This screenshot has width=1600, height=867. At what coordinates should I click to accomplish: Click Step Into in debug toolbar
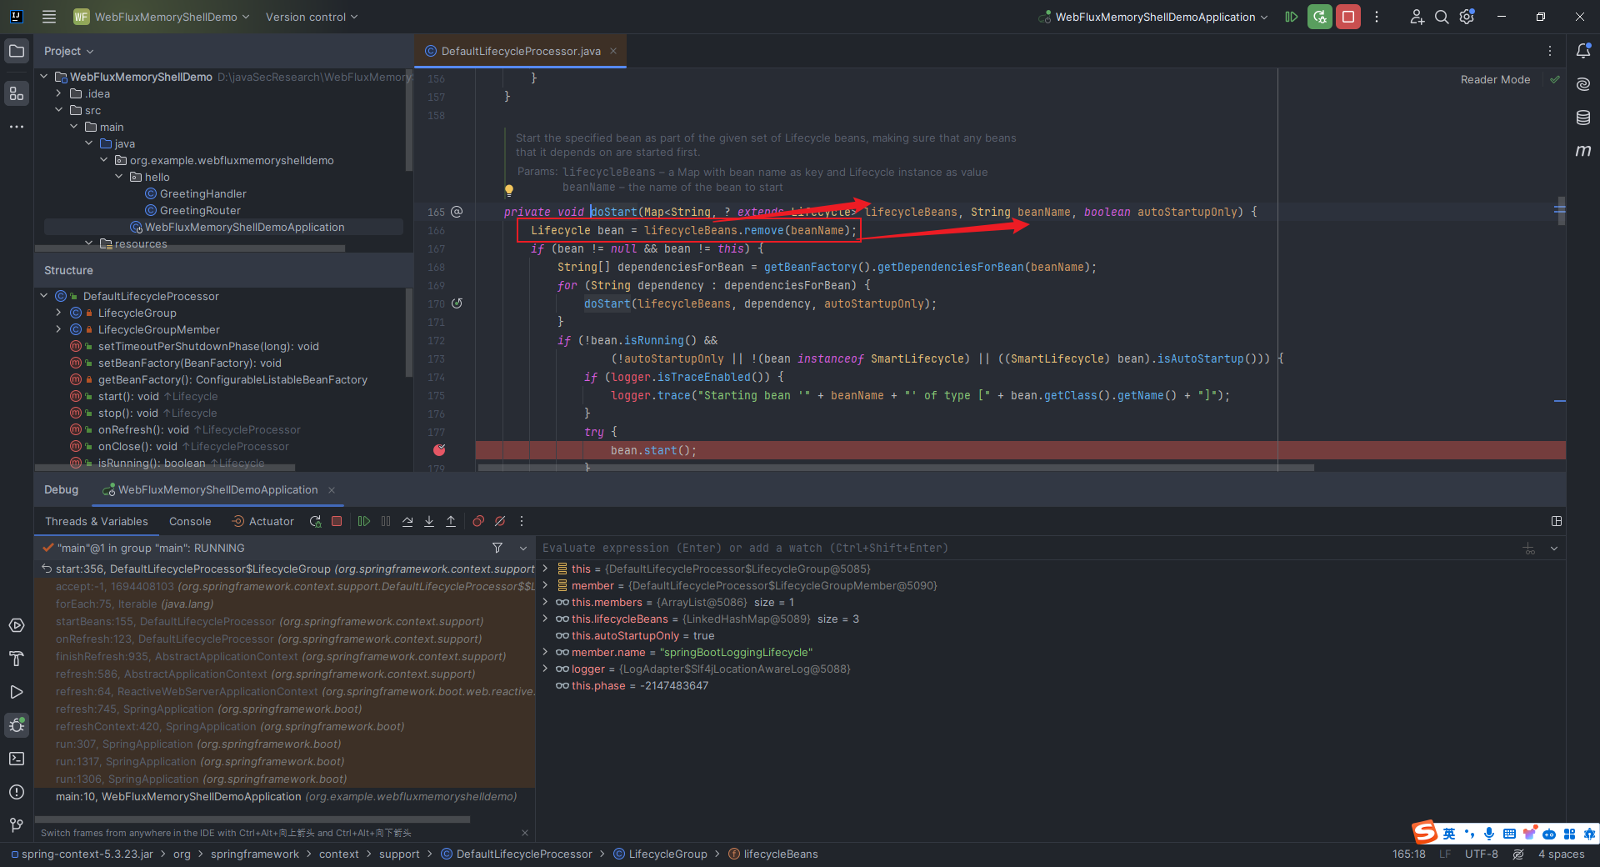[x=429, y=521]
